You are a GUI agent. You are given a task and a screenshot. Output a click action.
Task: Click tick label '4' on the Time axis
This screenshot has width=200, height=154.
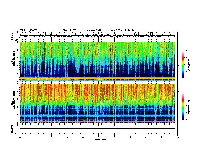click(83, 137)
